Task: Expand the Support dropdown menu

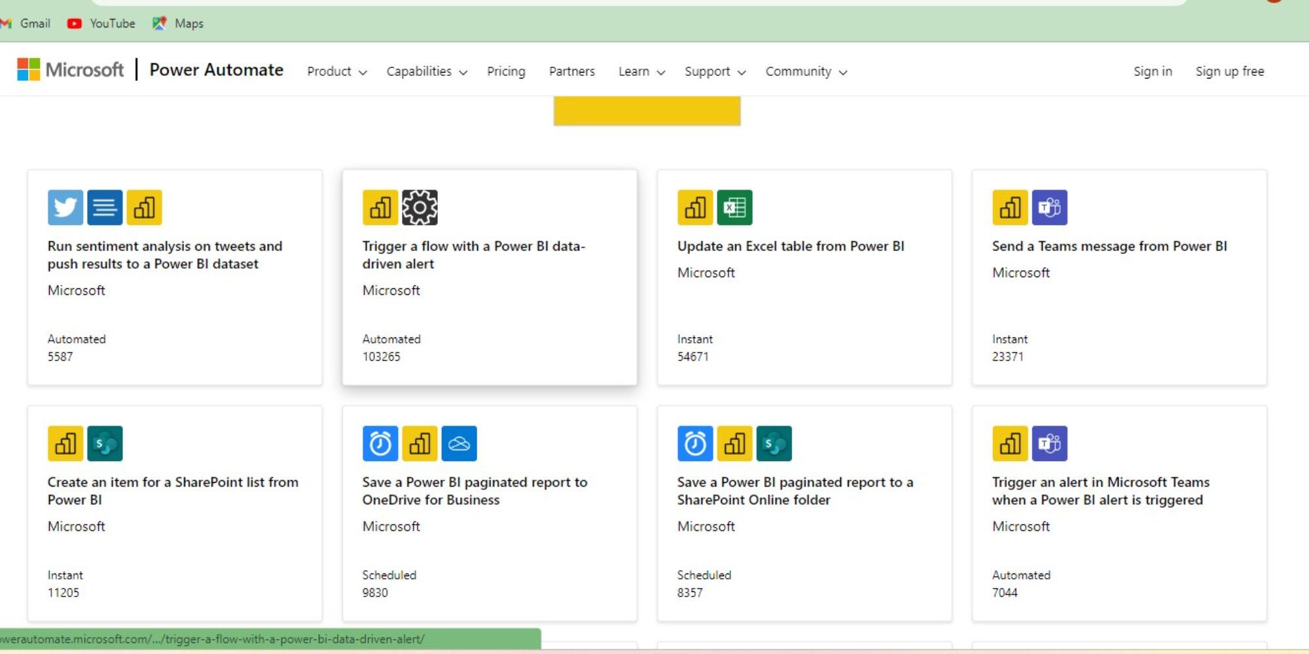Action: tap(715, 71)
